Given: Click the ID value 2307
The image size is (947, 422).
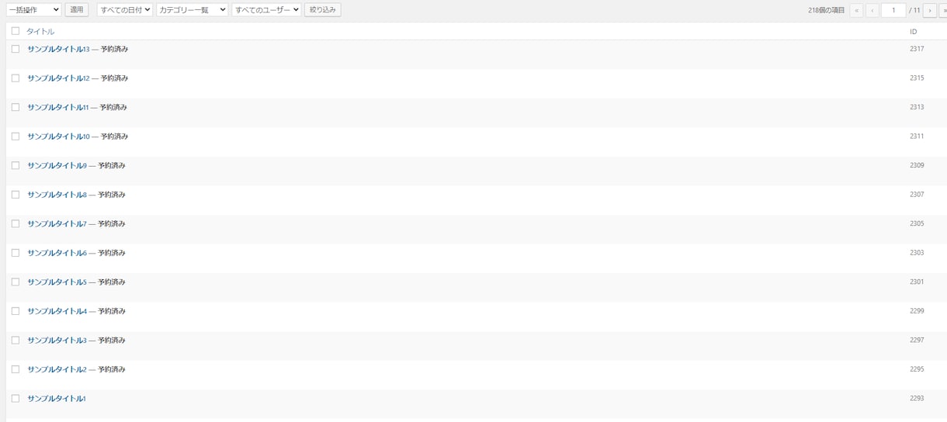Looking at the screenshot, I should [917, 195].
